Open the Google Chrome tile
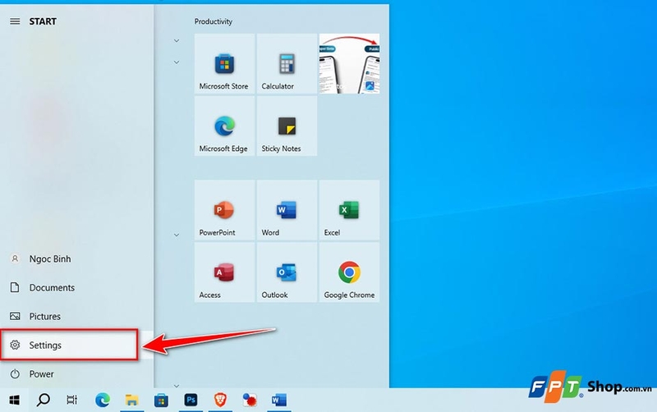 (349, 272)
